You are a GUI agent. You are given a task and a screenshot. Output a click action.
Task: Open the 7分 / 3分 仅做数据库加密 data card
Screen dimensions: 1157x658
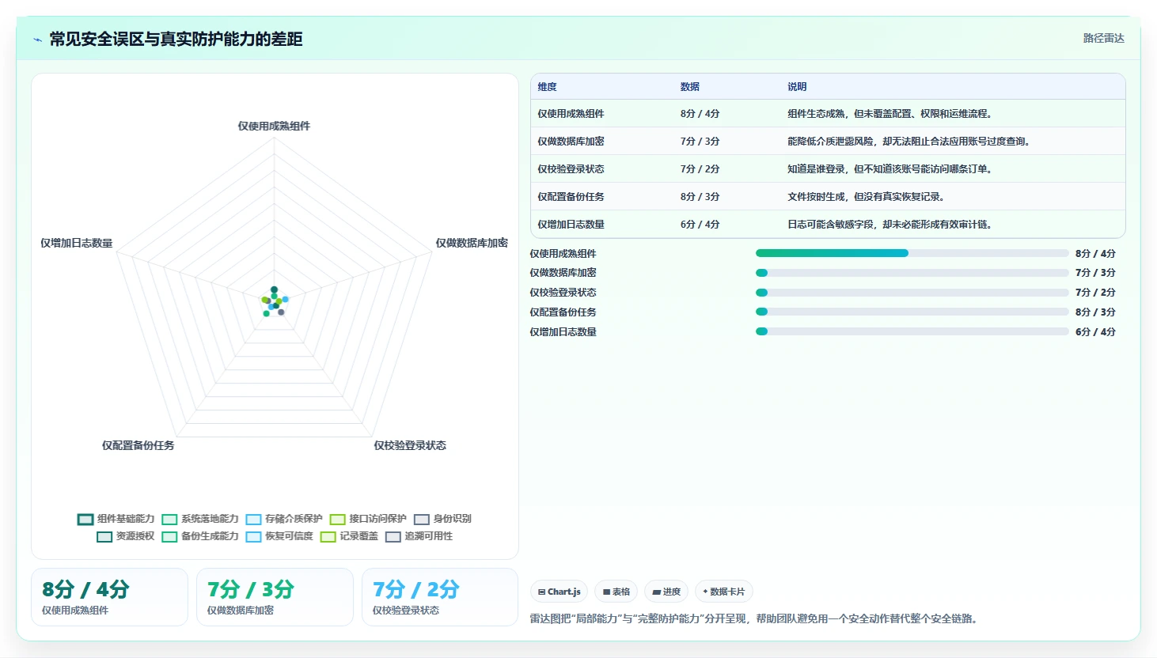point(275,597)
